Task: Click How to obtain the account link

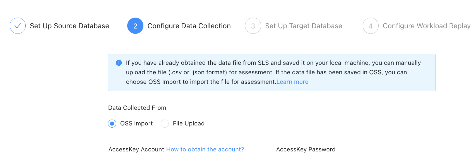Action: pyautogui.click(x=205, y=149)
